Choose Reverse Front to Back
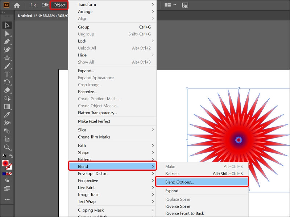Screen dimensions: 290x217 point(202,213)
